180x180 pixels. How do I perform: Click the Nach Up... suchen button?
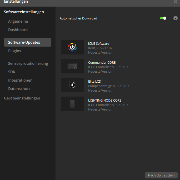pos(161,175)
